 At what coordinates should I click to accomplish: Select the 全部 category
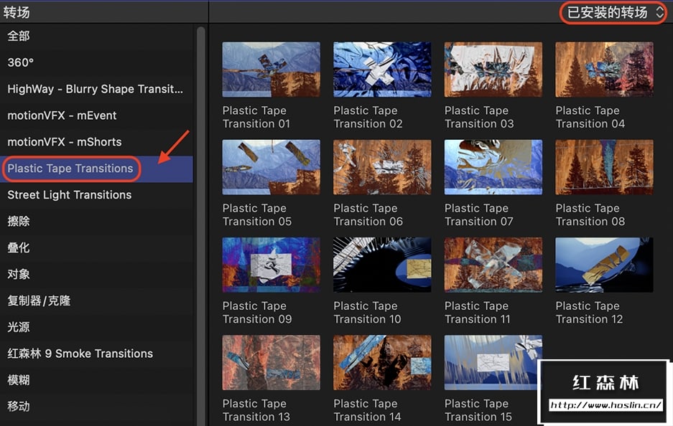[96, 36]
